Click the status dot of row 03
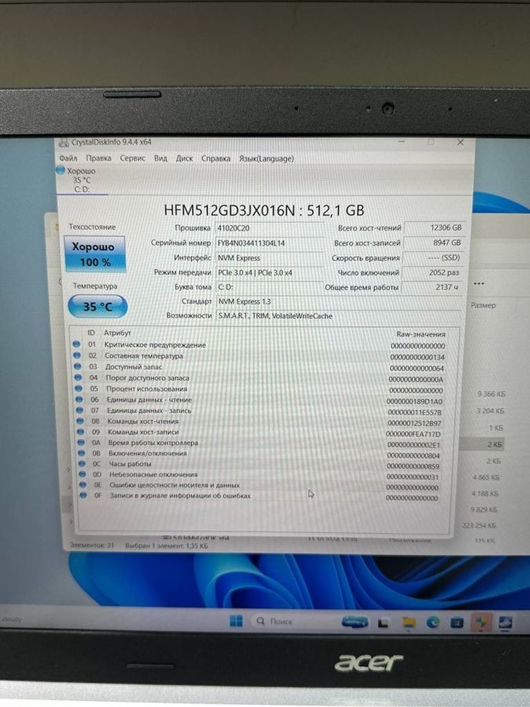The height and width of the screenshot is (707, 530). [x=77, y=366]
